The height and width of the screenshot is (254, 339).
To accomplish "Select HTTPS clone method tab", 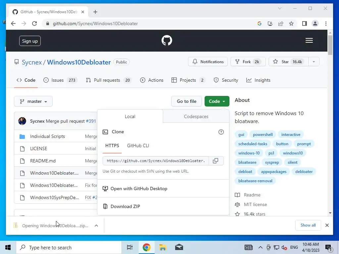I will [112, 146].
